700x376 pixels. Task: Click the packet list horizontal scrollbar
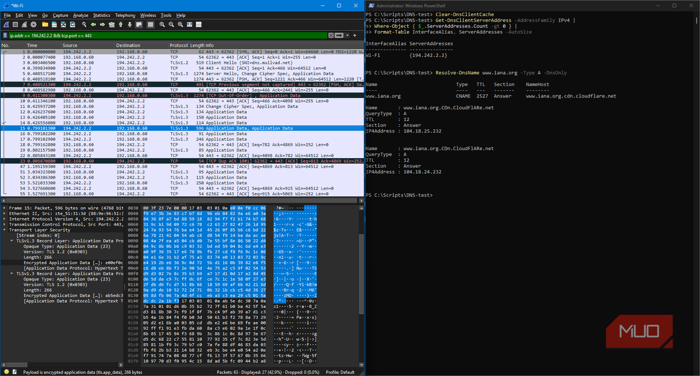[x=182, y=201]
